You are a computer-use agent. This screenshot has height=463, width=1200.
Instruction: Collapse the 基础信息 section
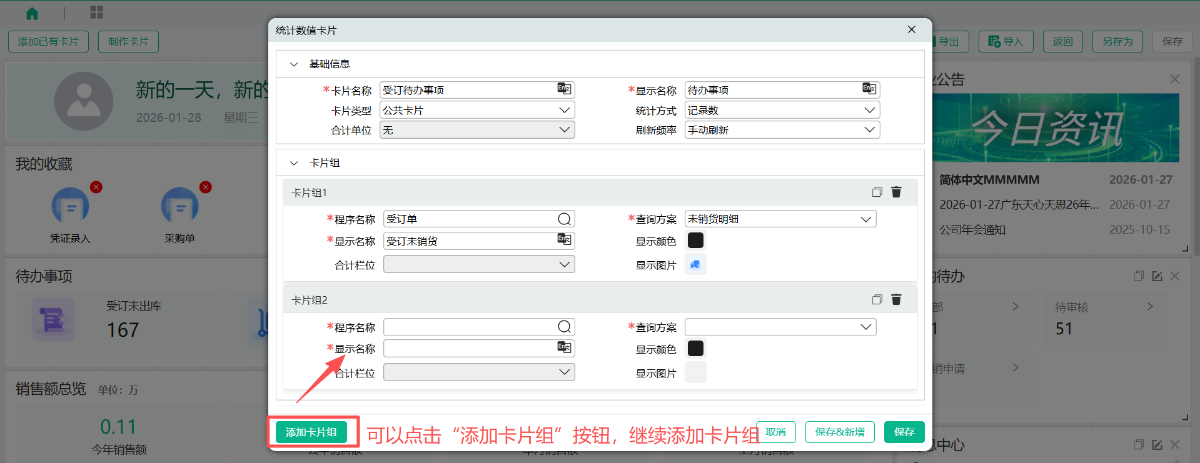coord(294,64)
